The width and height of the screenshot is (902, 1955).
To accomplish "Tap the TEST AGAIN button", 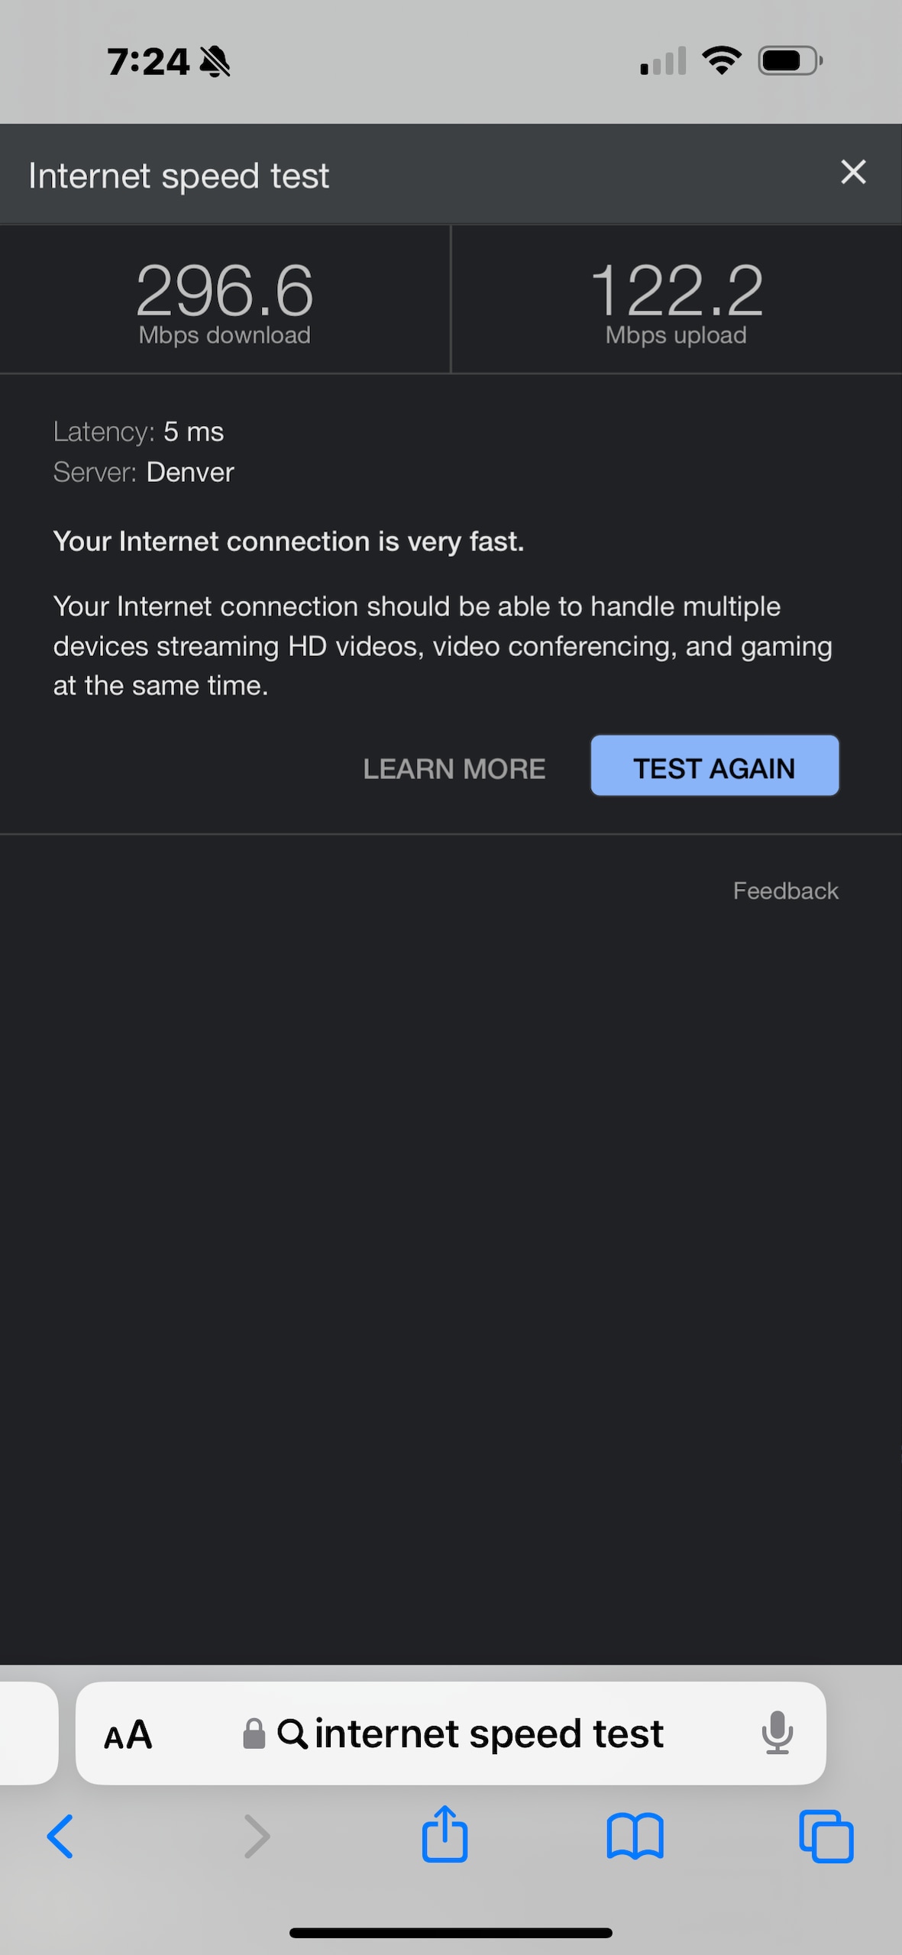I will 715,766.
